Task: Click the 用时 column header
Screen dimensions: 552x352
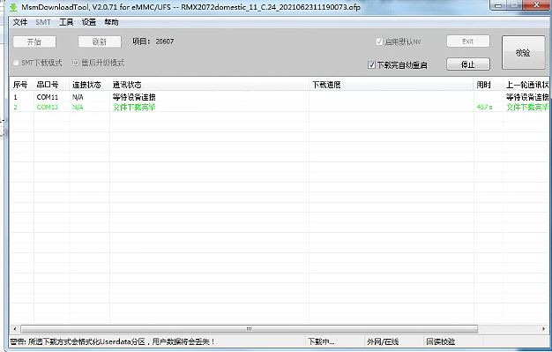Action: [489, 85]
